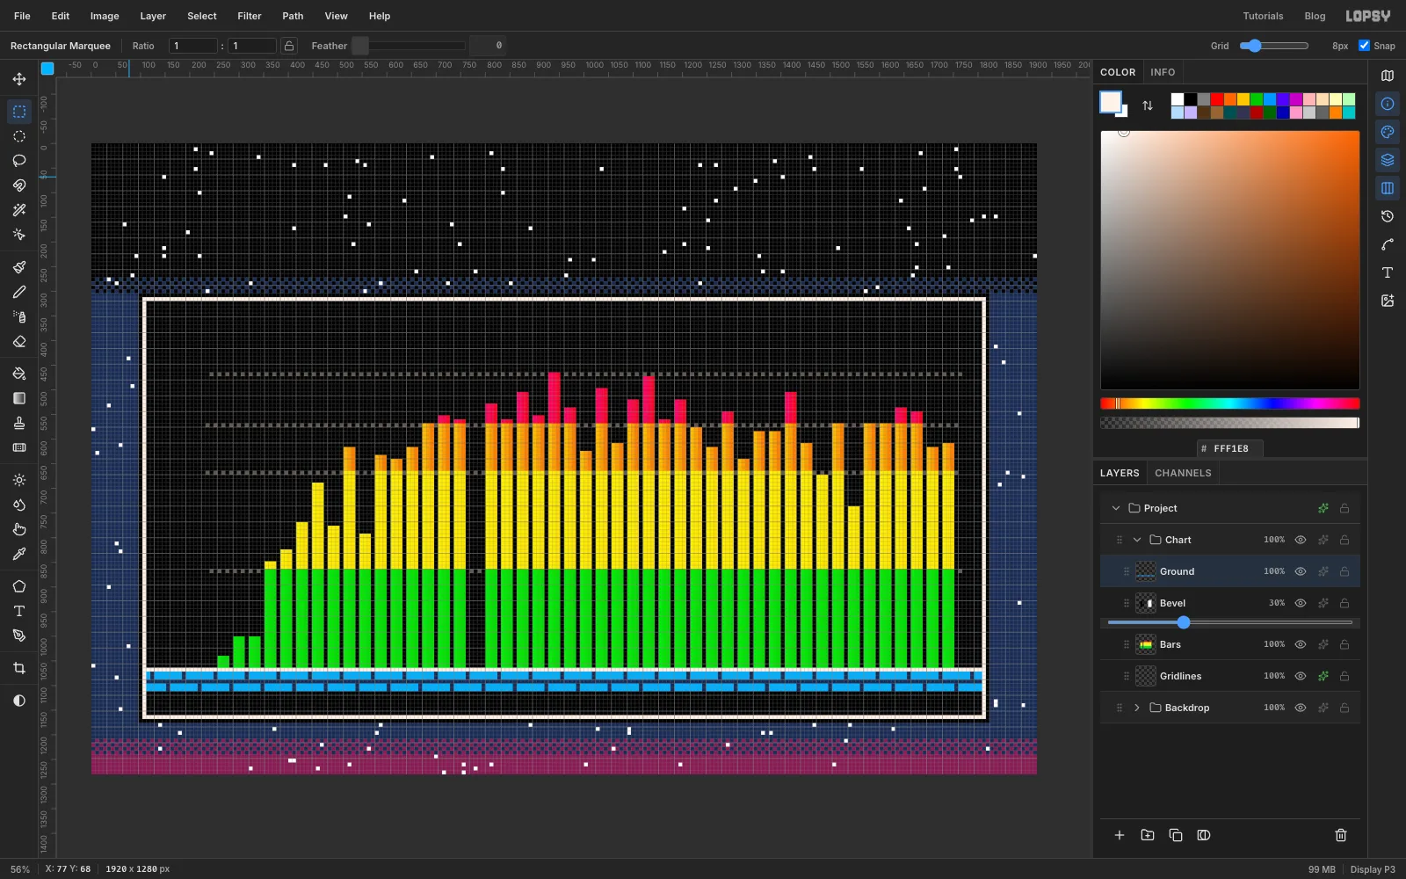Delete layer with trash icon
Viewport: 1406px width, 879px height.
point(1341,835)
